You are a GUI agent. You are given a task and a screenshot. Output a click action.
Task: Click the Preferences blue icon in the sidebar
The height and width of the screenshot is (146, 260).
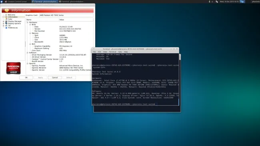click(6, 28)
